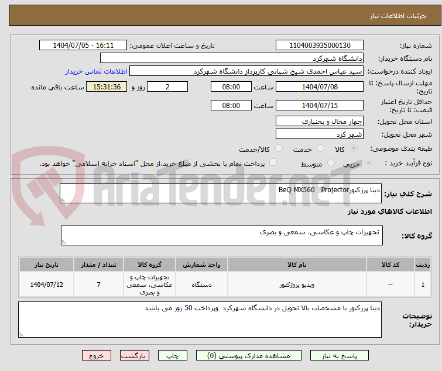Open buyer contact info link اطلاعات تماس خریدار
Image resolution: width=442 pixels, height=371 pixels.
tap(97, 71)
